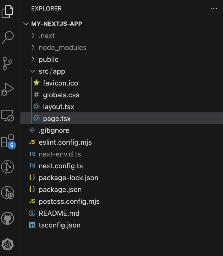This screenshot has width=223, height=256.
Task: Open the package.json file
Action: click(x=122, y=190)
